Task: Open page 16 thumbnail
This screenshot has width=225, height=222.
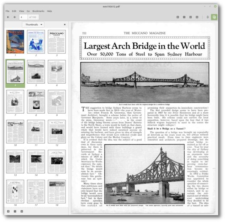Action: [15, 192]
